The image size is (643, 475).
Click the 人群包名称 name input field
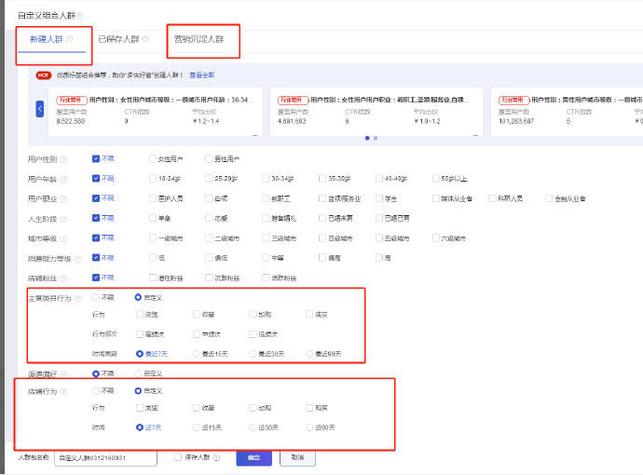106,458
